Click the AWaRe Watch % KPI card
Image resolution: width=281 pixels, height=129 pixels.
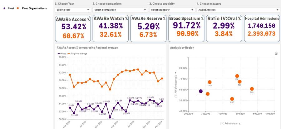(111, 28)
